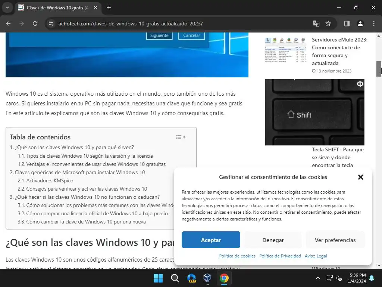Viewport: 382px width, 287px height.
Task: Go to 1.1 Tipos de claves Windows 10 entry
Action: (85, 156)
